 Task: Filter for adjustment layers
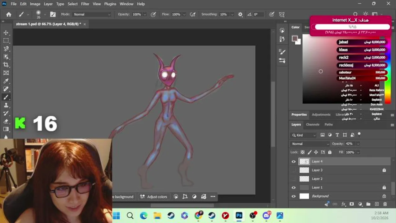330,135
